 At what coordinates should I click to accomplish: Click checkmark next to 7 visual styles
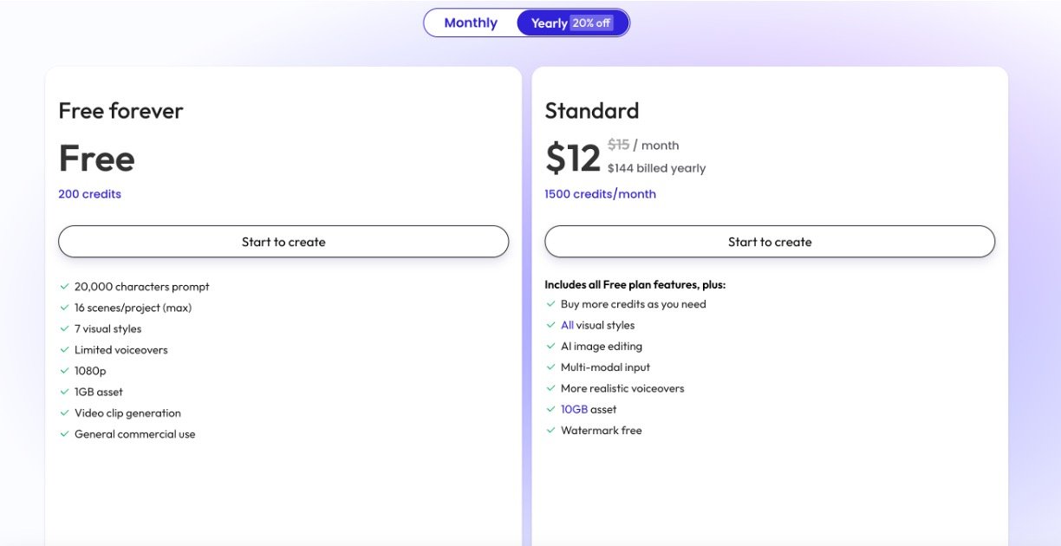[64, 328]
